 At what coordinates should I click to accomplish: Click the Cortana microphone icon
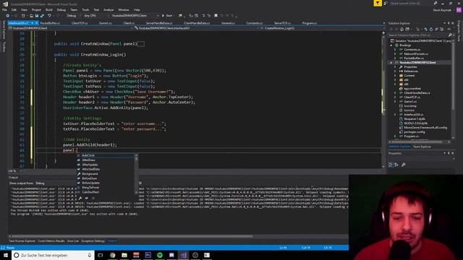click(90, 255)
